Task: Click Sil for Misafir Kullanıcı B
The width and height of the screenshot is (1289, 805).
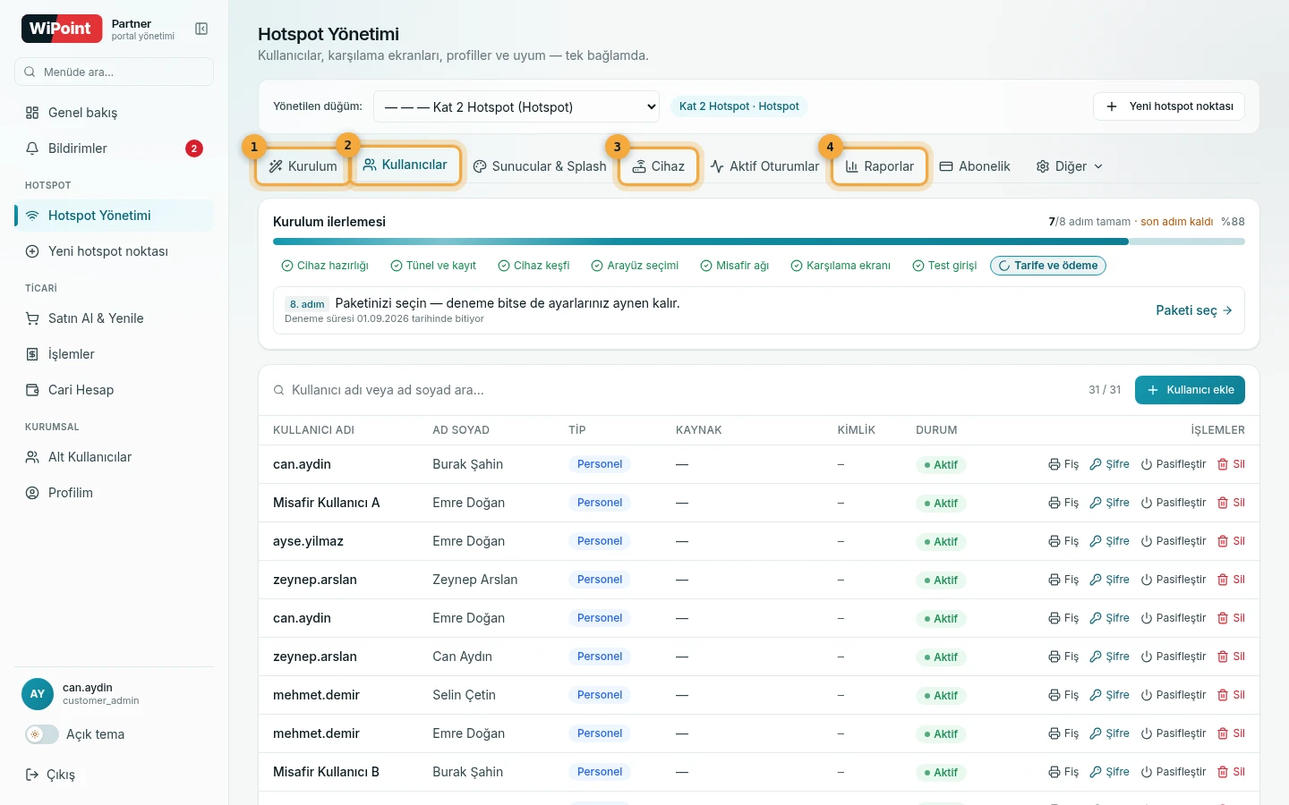Action: coord(1231,772)
